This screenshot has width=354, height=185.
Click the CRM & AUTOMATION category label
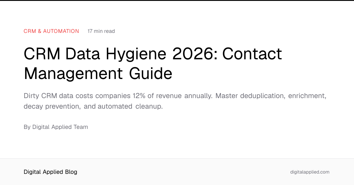[51, 31]
